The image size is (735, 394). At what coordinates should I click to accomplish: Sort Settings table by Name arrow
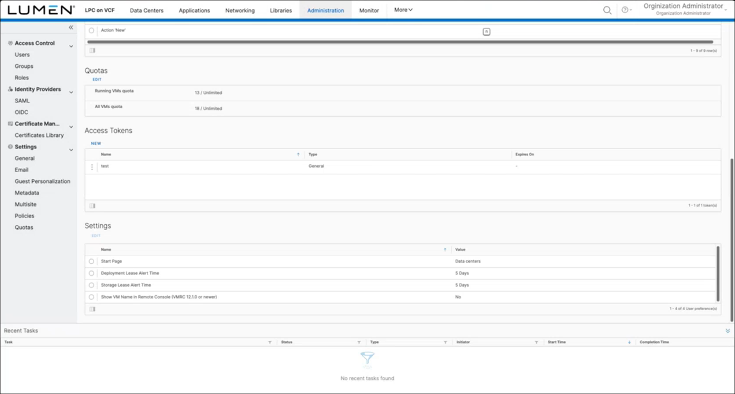[445, 250]
